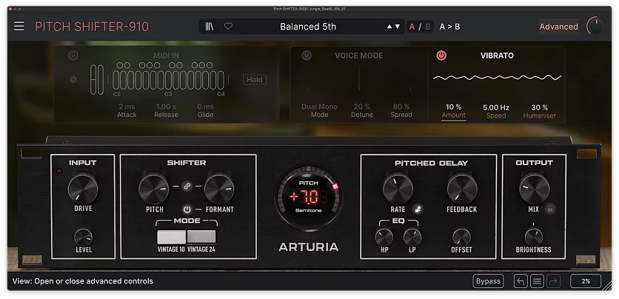Click the vibrato 10 % Amount value
619x299 pixels.
pyautogui.click(x=454, y=107)
